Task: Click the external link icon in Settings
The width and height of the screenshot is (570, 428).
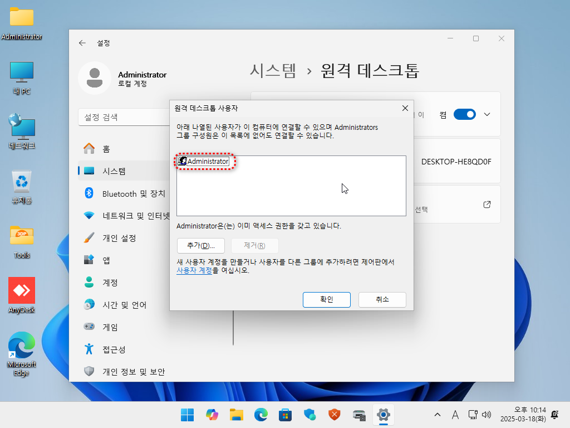Action: coord(487,205)
